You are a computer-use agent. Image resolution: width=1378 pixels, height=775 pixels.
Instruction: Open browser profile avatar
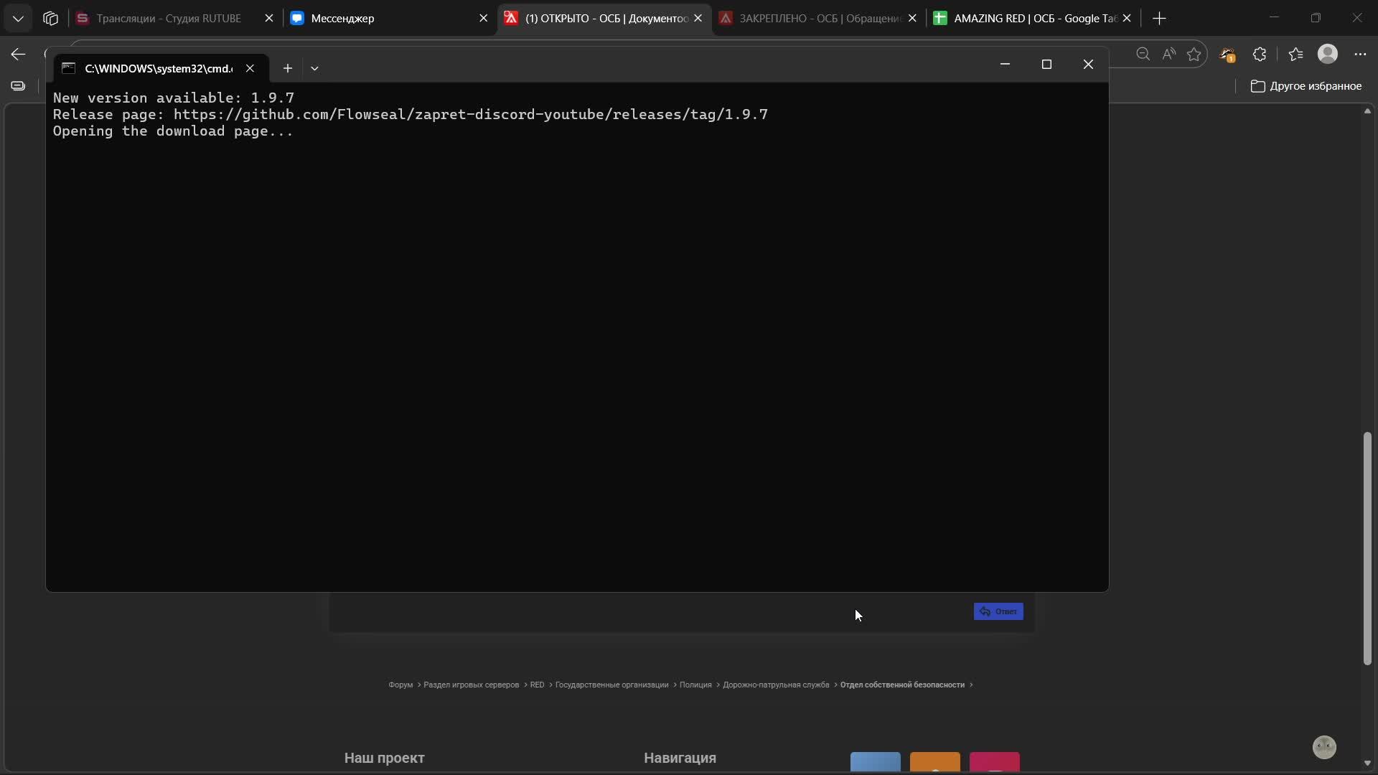tap(1328, 54)
